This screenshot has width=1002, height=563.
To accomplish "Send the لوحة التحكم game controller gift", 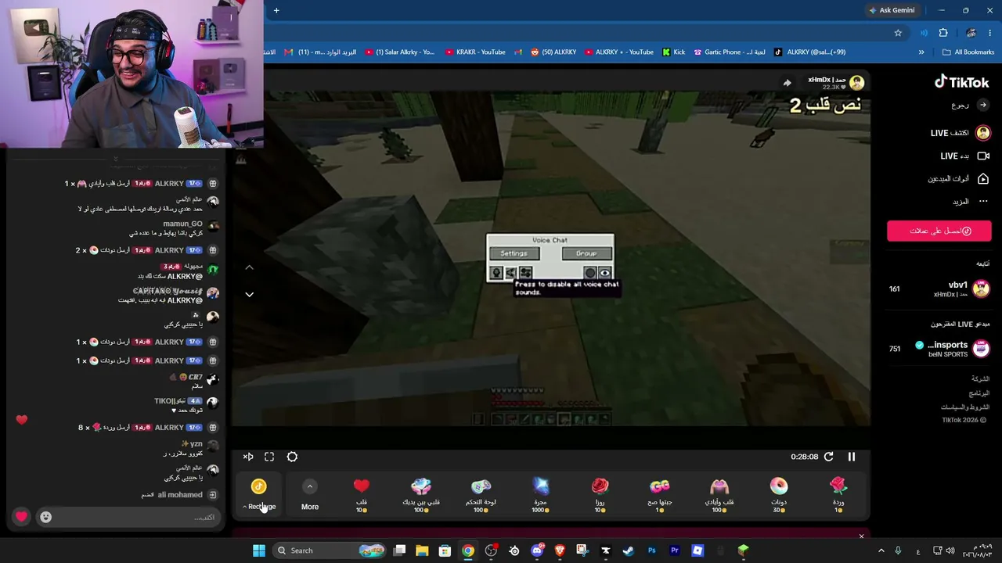I will coord(481,495).
